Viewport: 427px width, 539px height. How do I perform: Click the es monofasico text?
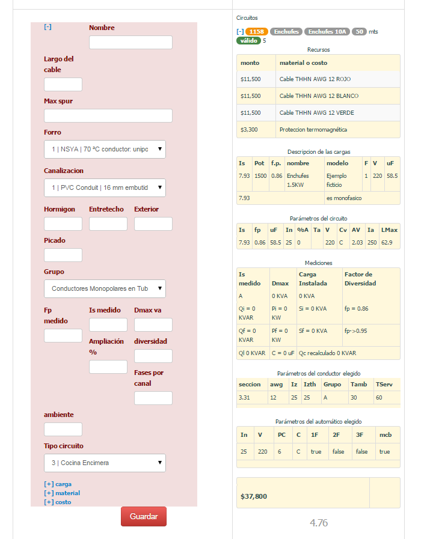click(344, 198)
